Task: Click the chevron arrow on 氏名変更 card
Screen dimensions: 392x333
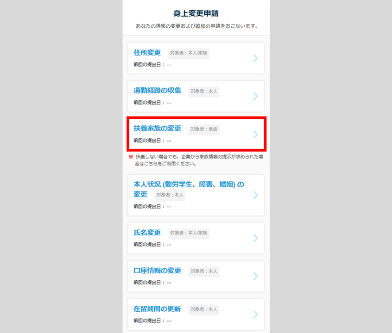Action: pyautogui.click(x=255, y=238)
